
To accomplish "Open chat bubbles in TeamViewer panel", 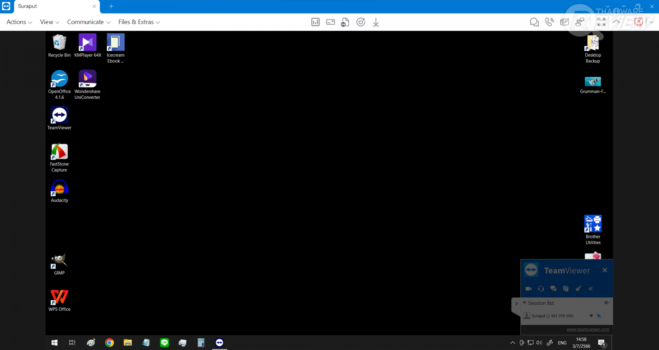I will click(553, 289).
